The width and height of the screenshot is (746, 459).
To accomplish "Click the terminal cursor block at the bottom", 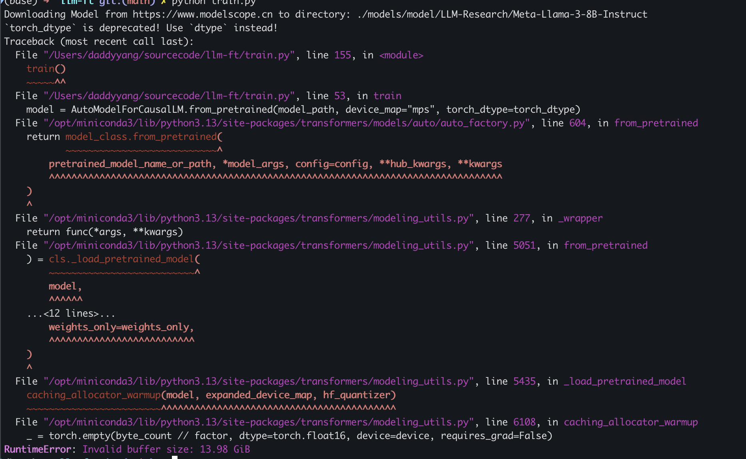I will tap(175, 457).
